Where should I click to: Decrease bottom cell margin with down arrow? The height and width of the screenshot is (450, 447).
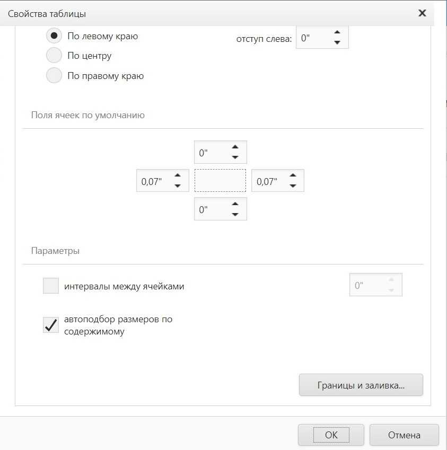point(235,215)
